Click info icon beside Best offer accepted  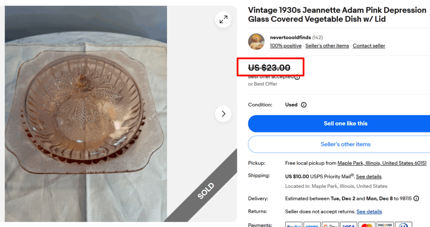coord(297,77)
